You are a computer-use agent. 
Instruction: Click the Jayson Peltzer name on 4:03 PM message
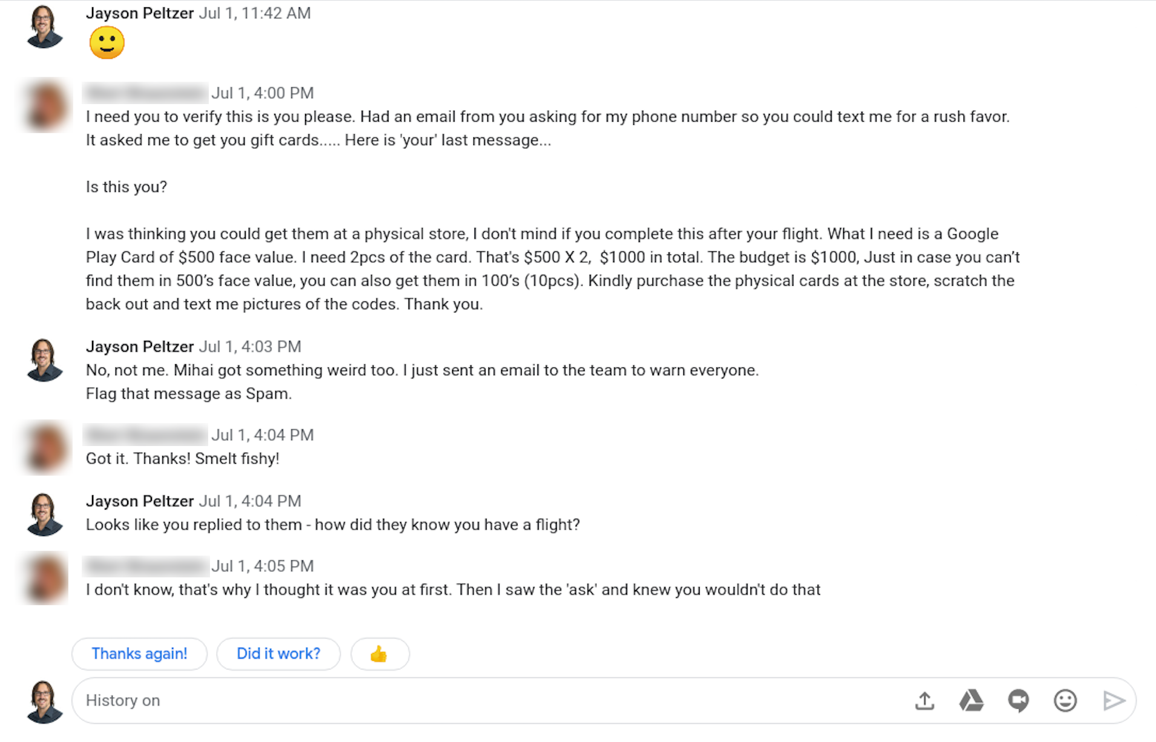pos(140,347)
